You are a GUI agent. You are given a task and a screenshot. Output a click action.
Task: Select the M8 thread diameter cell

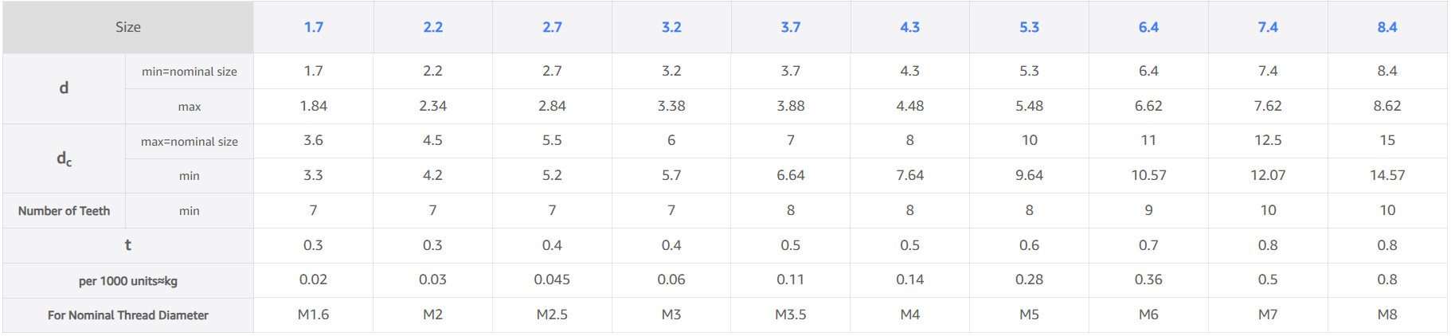coord(1386,315)
